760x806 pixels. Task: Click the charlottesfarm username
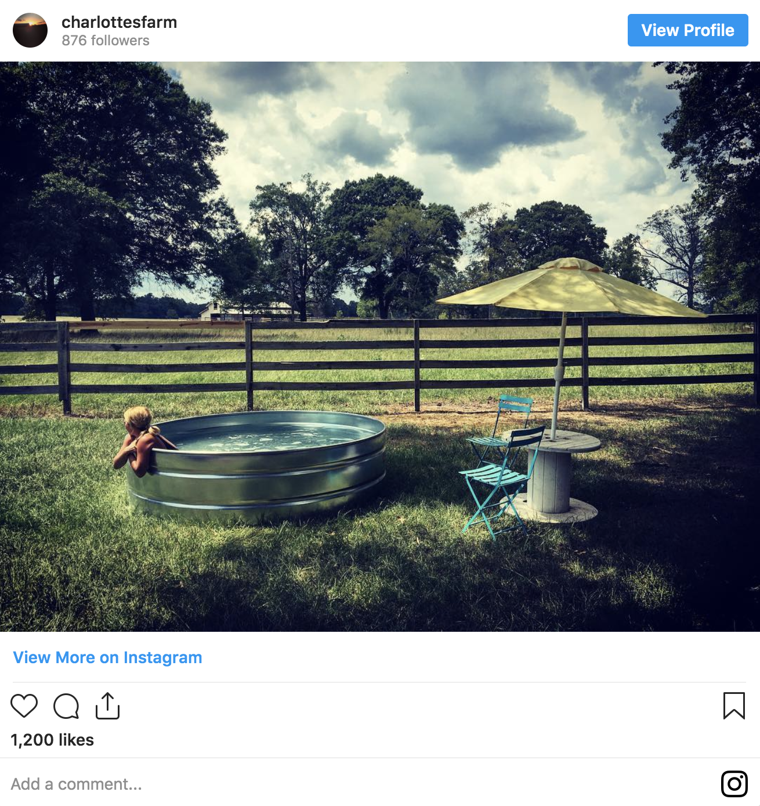(119, 22)
